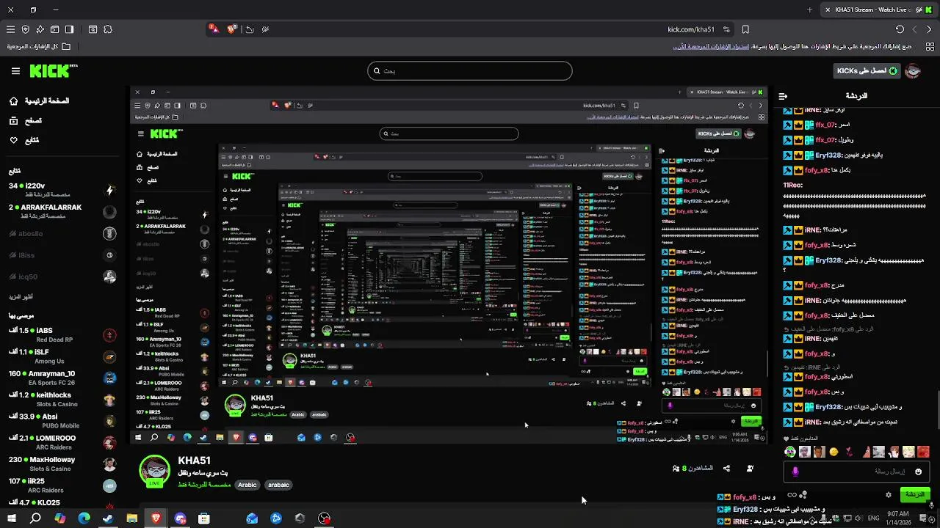Select the arabaic stream tag
The image size is (940, 528).
(x=278, y=485)
